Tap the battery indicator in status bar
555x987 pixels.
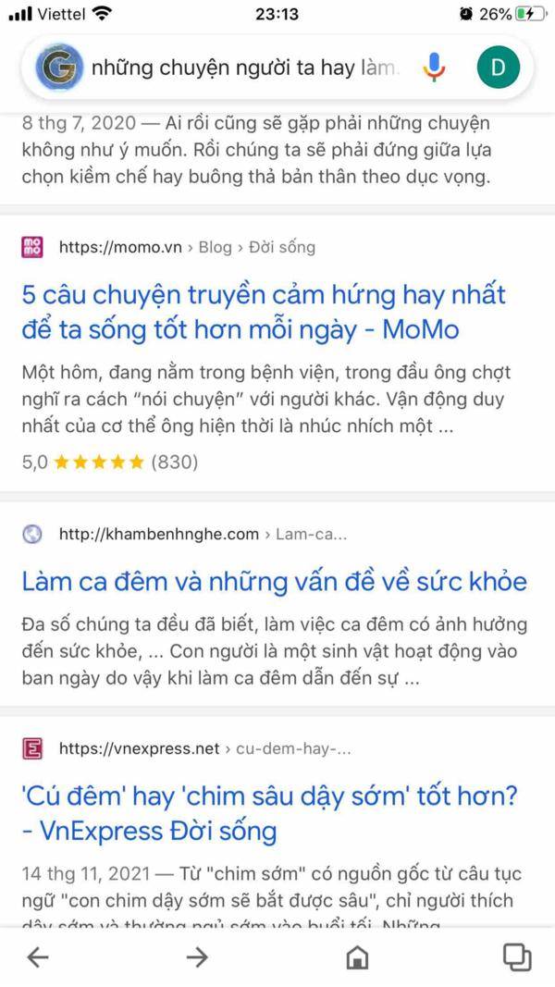(530, 13)
